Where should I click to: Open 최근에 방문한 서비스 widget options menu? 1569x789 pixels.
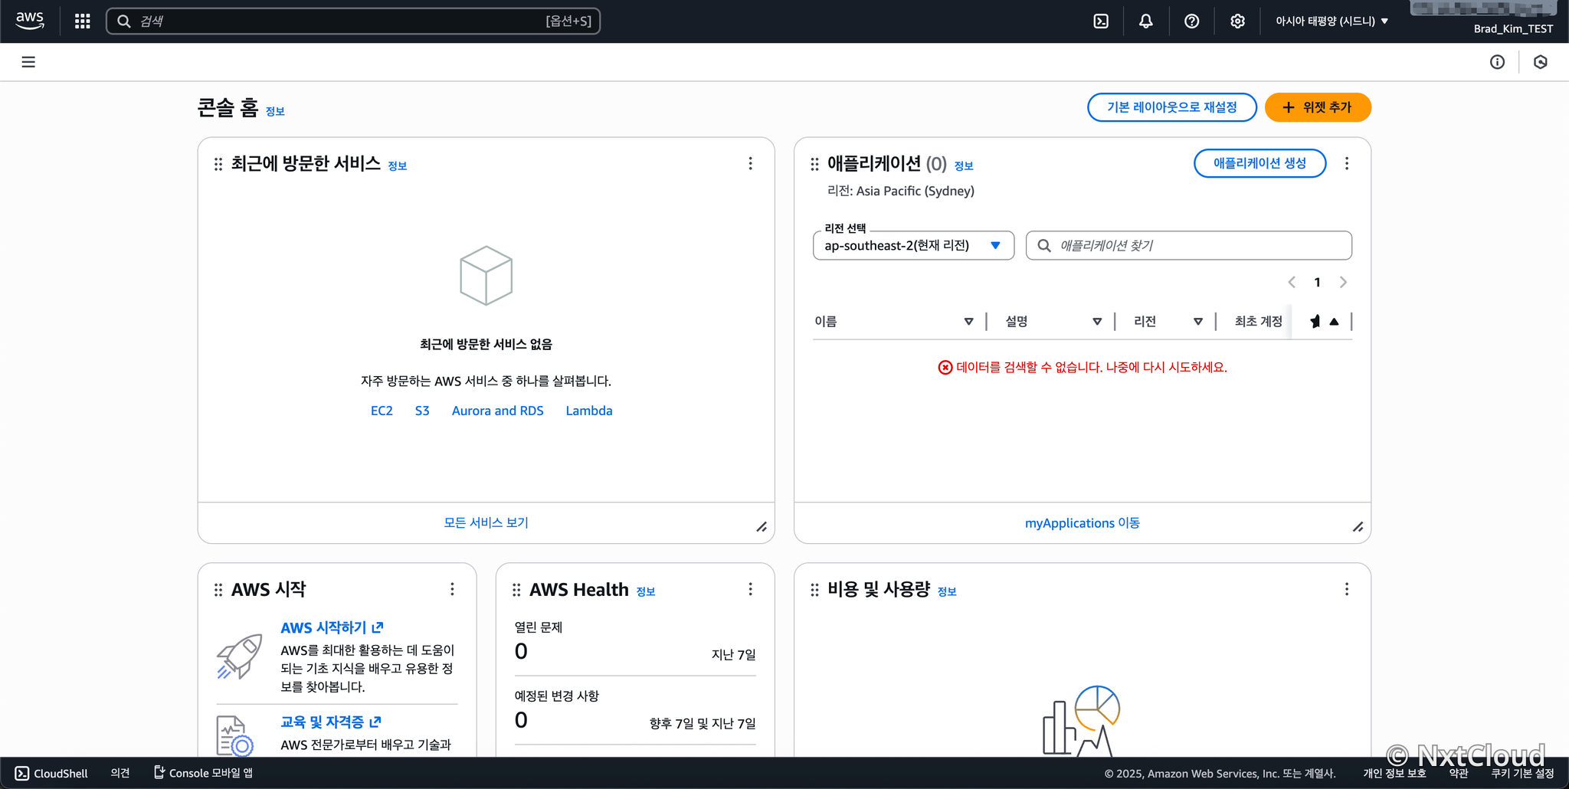[x=751, y=163]
